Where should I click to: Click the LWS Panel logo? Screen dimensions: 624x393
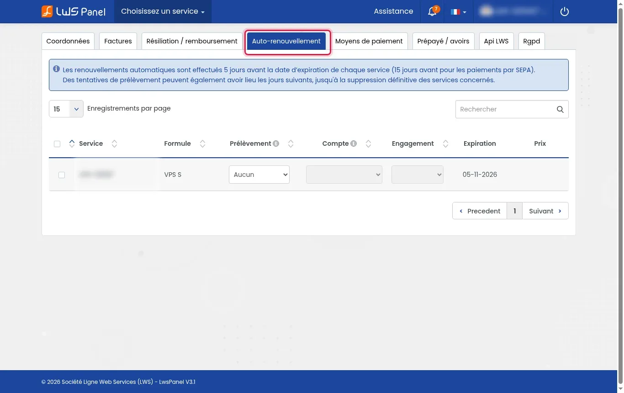pos(74,11)
